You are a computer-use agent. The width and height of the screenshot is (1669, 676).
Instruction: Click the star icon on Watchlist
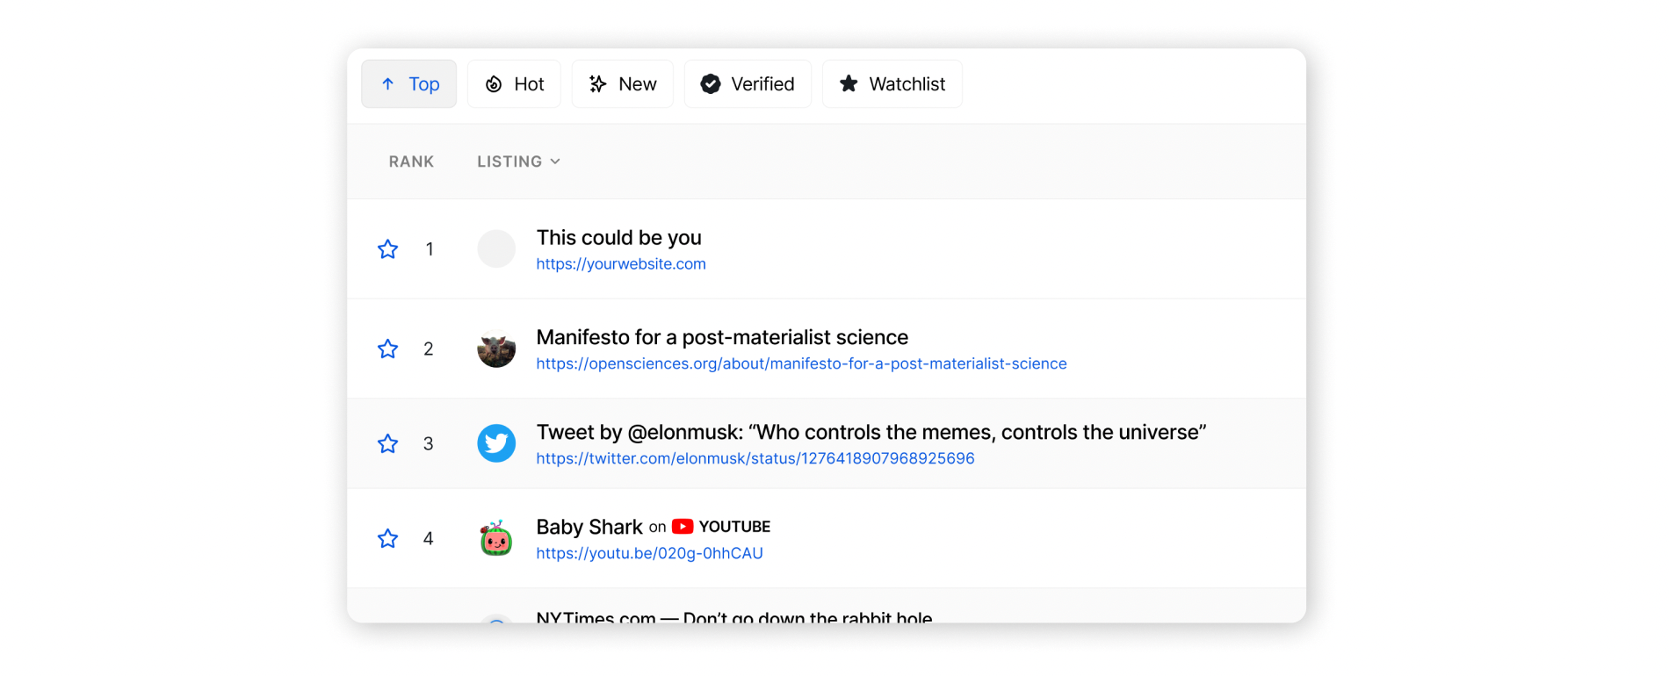click(x=849, y=83)
